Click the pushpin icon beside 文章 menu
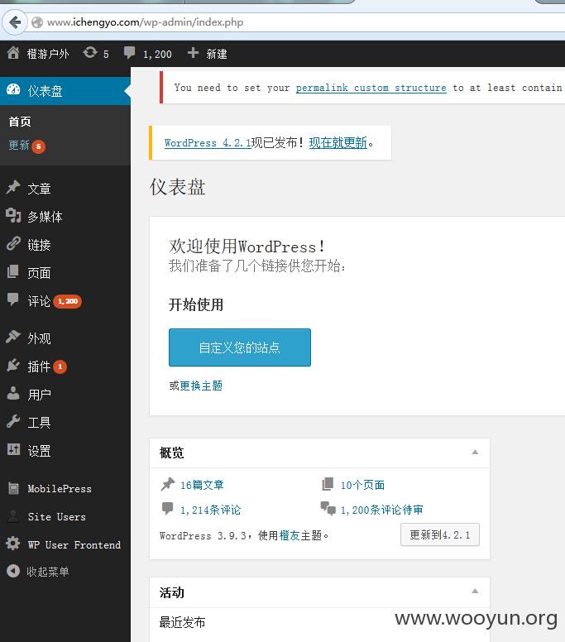The height and width of the screenshot is (642, 565). click(x=13, y=188)
